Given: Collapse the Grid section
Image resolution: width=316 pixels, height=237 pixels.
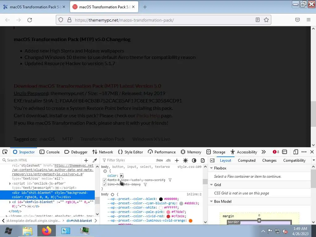Looking at the screenshot, I should click(212, 185).
